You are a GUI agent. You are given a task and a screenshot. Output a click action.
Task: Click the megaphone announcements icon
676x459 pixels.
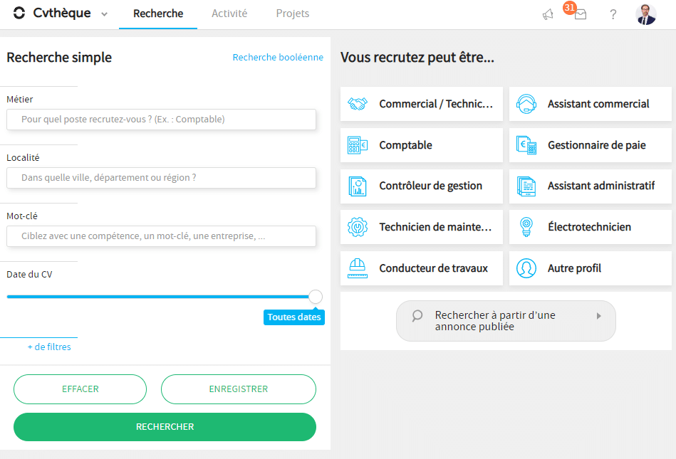tap(548, 14)
